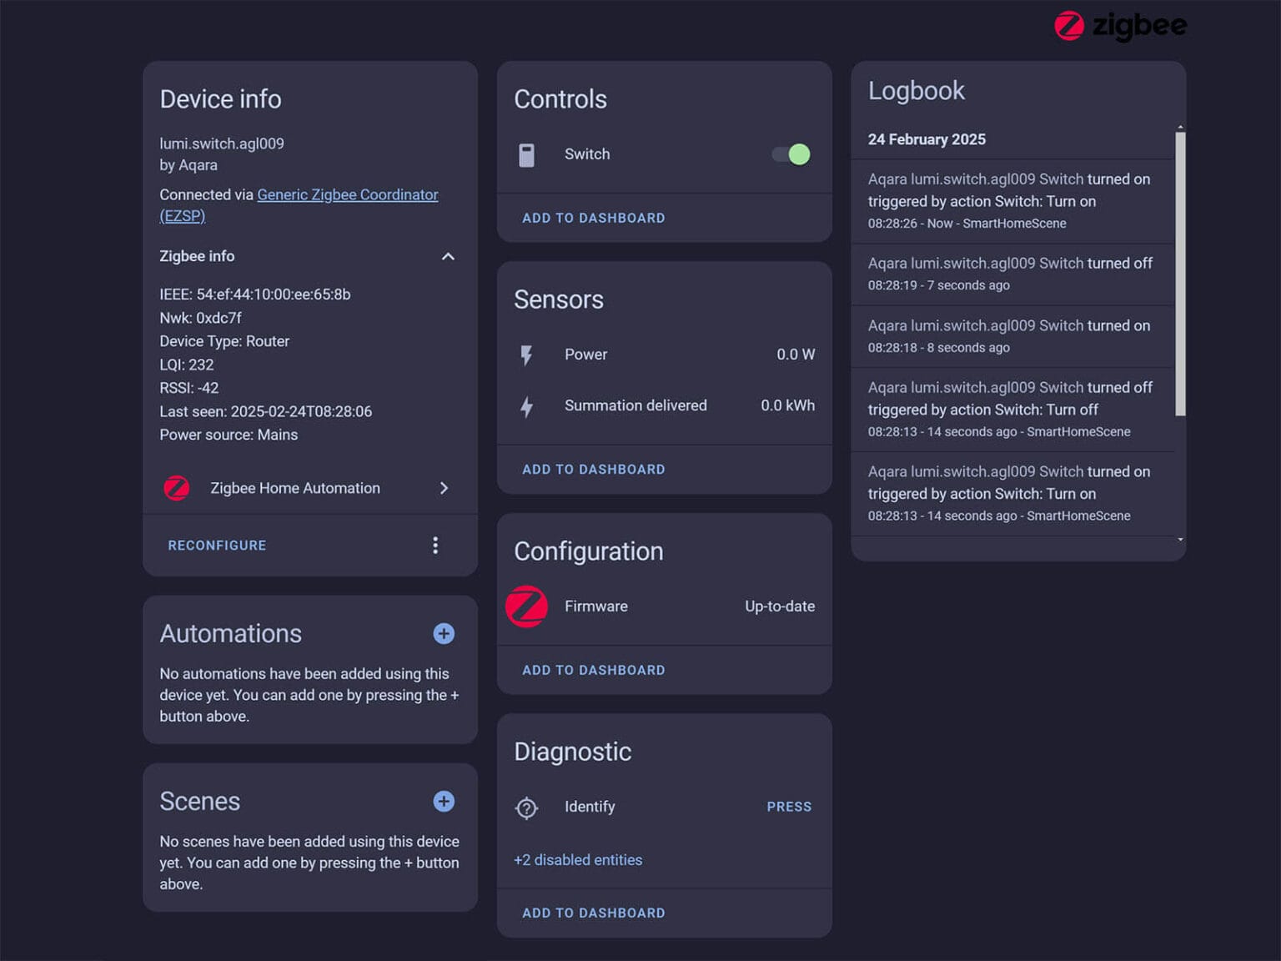Click the Power sensor lightning icon
The image size is (1281, 961).
coord(526,355)
